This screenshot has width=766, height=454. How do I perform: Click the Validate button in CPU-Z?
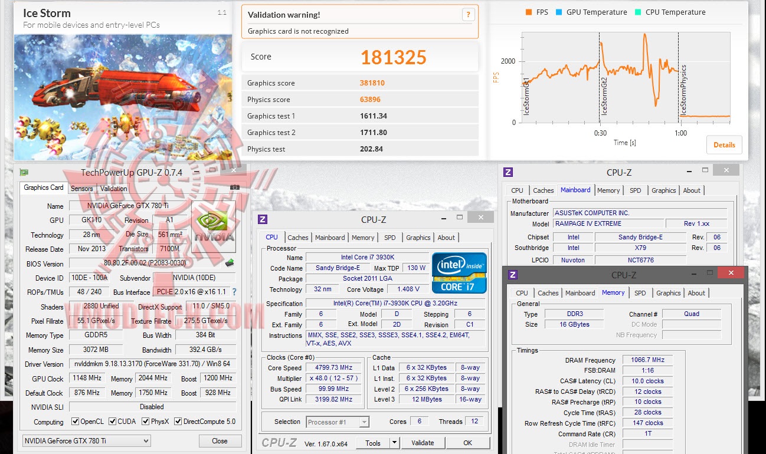[423, 443]
